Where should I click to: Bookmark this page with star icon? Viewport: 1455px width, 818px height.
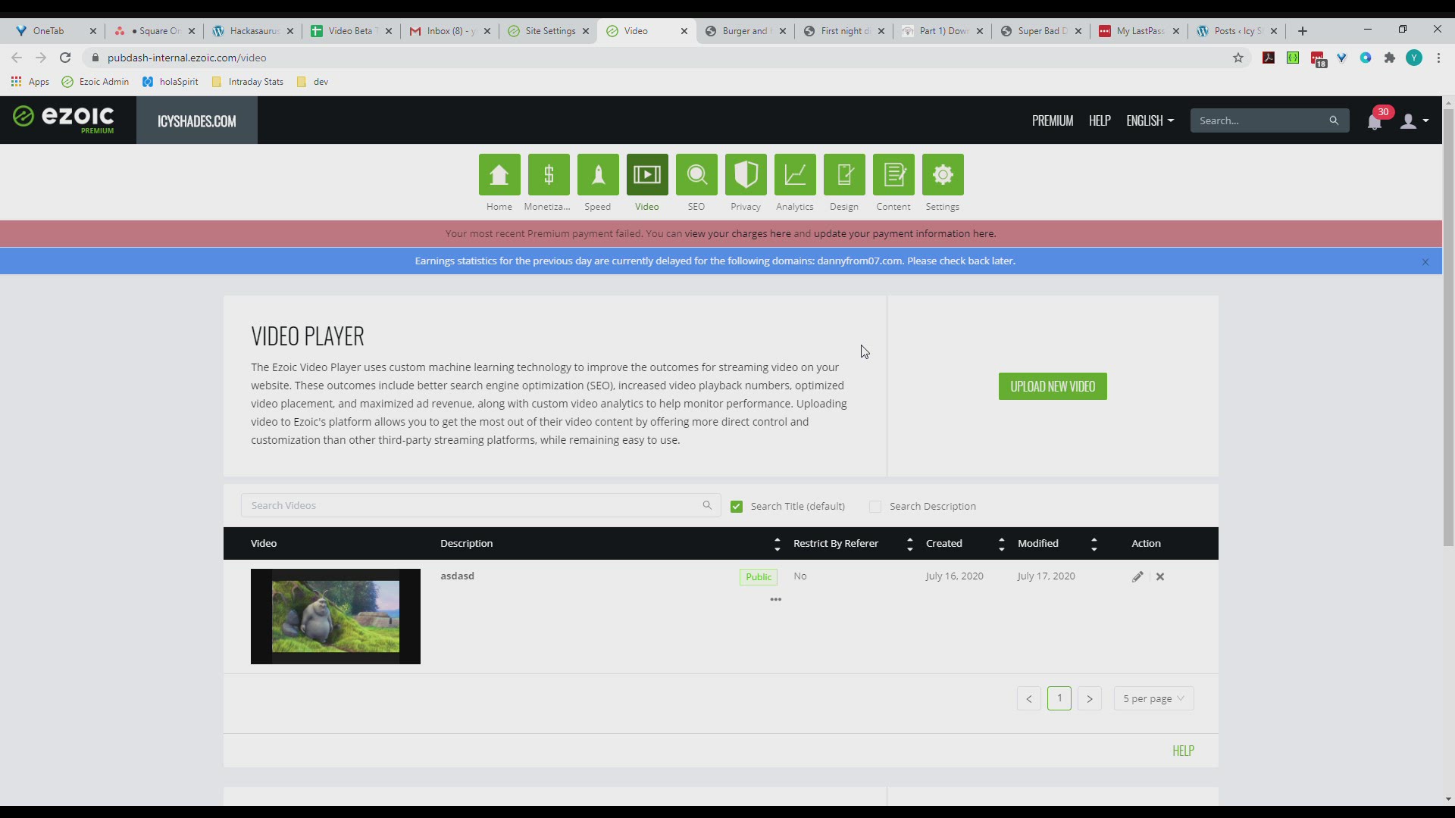click(1238, 58)
